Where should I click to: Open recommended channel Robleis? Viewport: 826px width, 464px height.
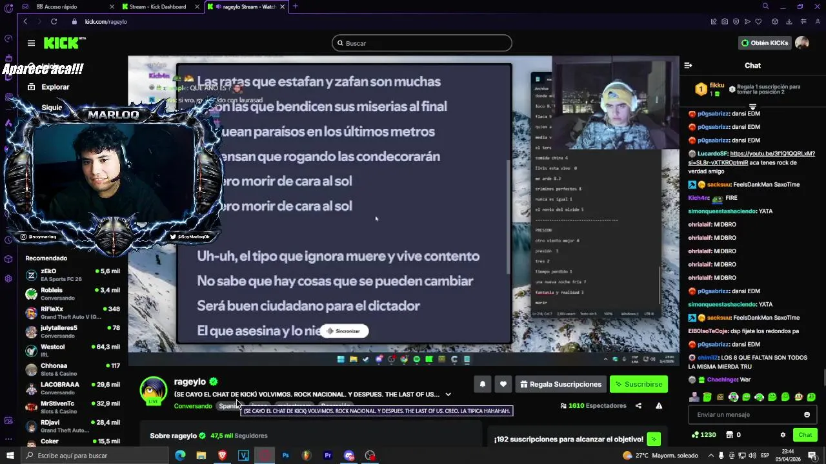[x=73, y=294]
